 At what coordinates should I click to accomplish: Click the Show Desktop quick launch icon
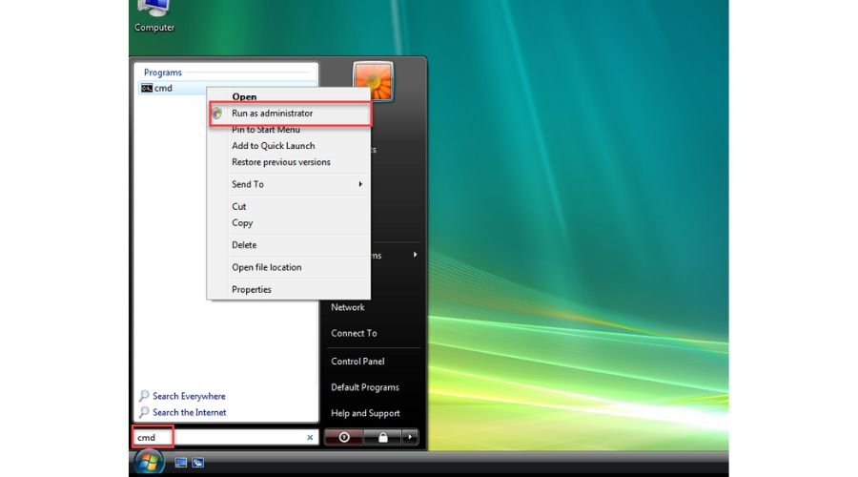[x=180, y=463]
